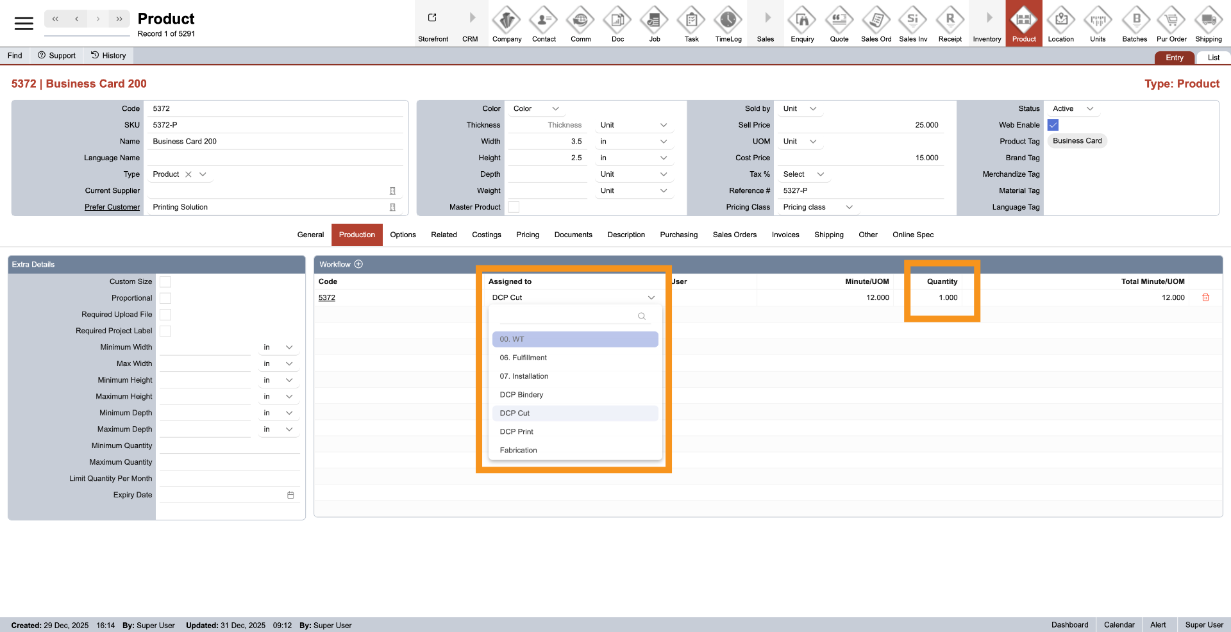Add workflow step with plus icon
Viewport: 1231px width, 632px height.
(x=358, y=264)
